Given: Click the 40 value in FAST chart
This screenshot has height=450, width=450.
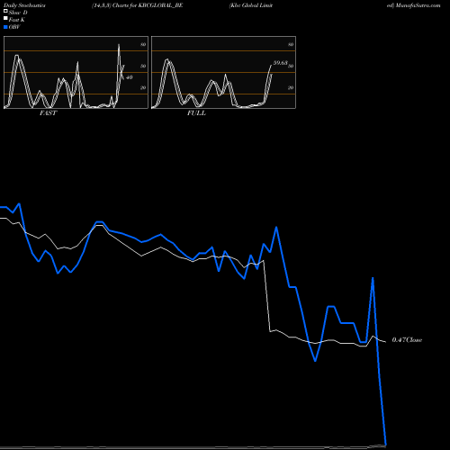Looking at the screenshot, I should 129,77.
